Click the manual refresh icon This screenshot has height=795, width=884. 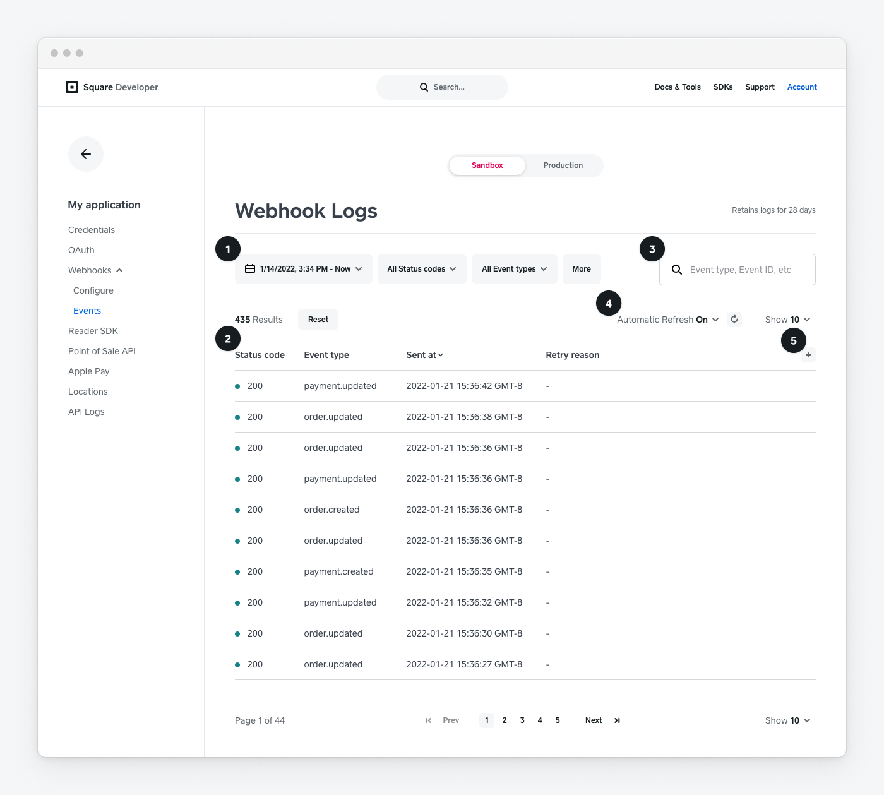(x=734, y=320)
